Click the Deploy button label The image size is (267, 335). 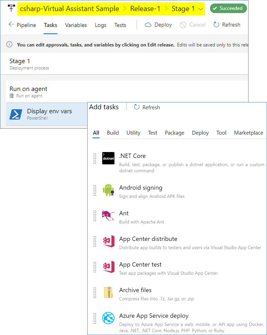tap(163, 25)
